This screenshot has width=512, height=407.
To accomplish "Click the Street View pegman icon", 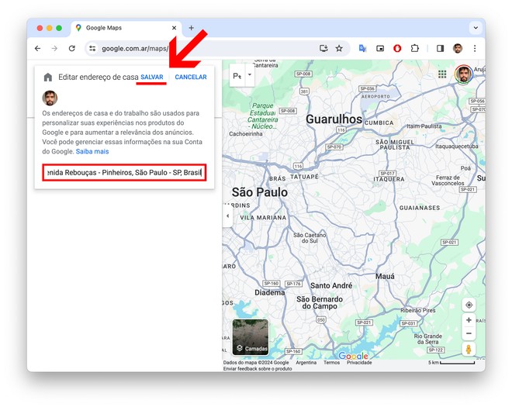I will pyautogui.click(x=469, y=349).
